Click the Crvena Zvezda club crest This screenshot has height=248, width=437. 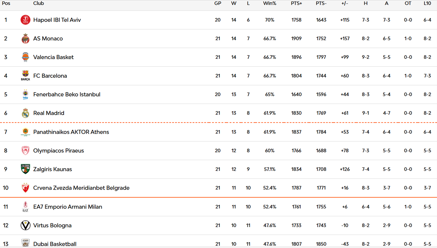(25, 188)
